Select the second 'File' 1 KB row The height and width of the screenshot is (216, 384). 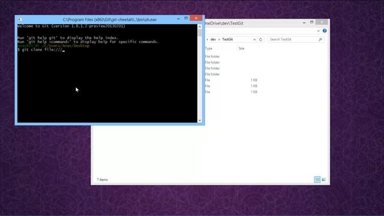point(230,86)
